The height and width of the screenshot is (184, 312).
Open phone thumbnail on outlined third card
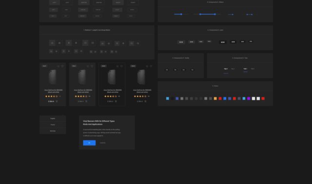tap(112, 77)
